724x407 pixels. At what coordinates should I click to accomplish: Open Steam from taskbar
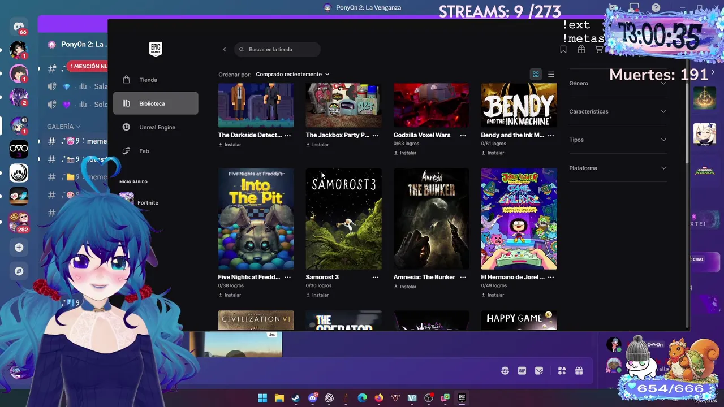pos(295,398)
